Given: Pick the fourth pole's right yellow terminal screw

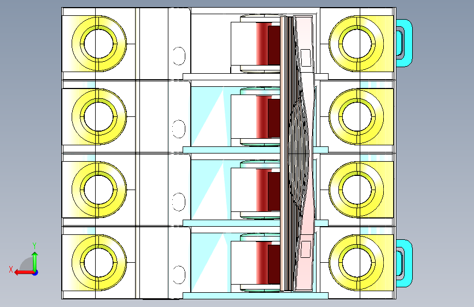Looking at the screenshot, I should click(x=356, y=263).
